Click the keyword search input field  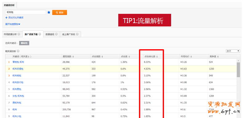(25, 12)
